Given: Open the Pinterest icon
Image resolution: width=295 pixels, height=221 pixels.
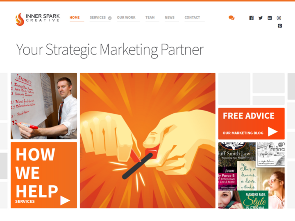Looking at the screenshot, I should [x=280, y=26].
